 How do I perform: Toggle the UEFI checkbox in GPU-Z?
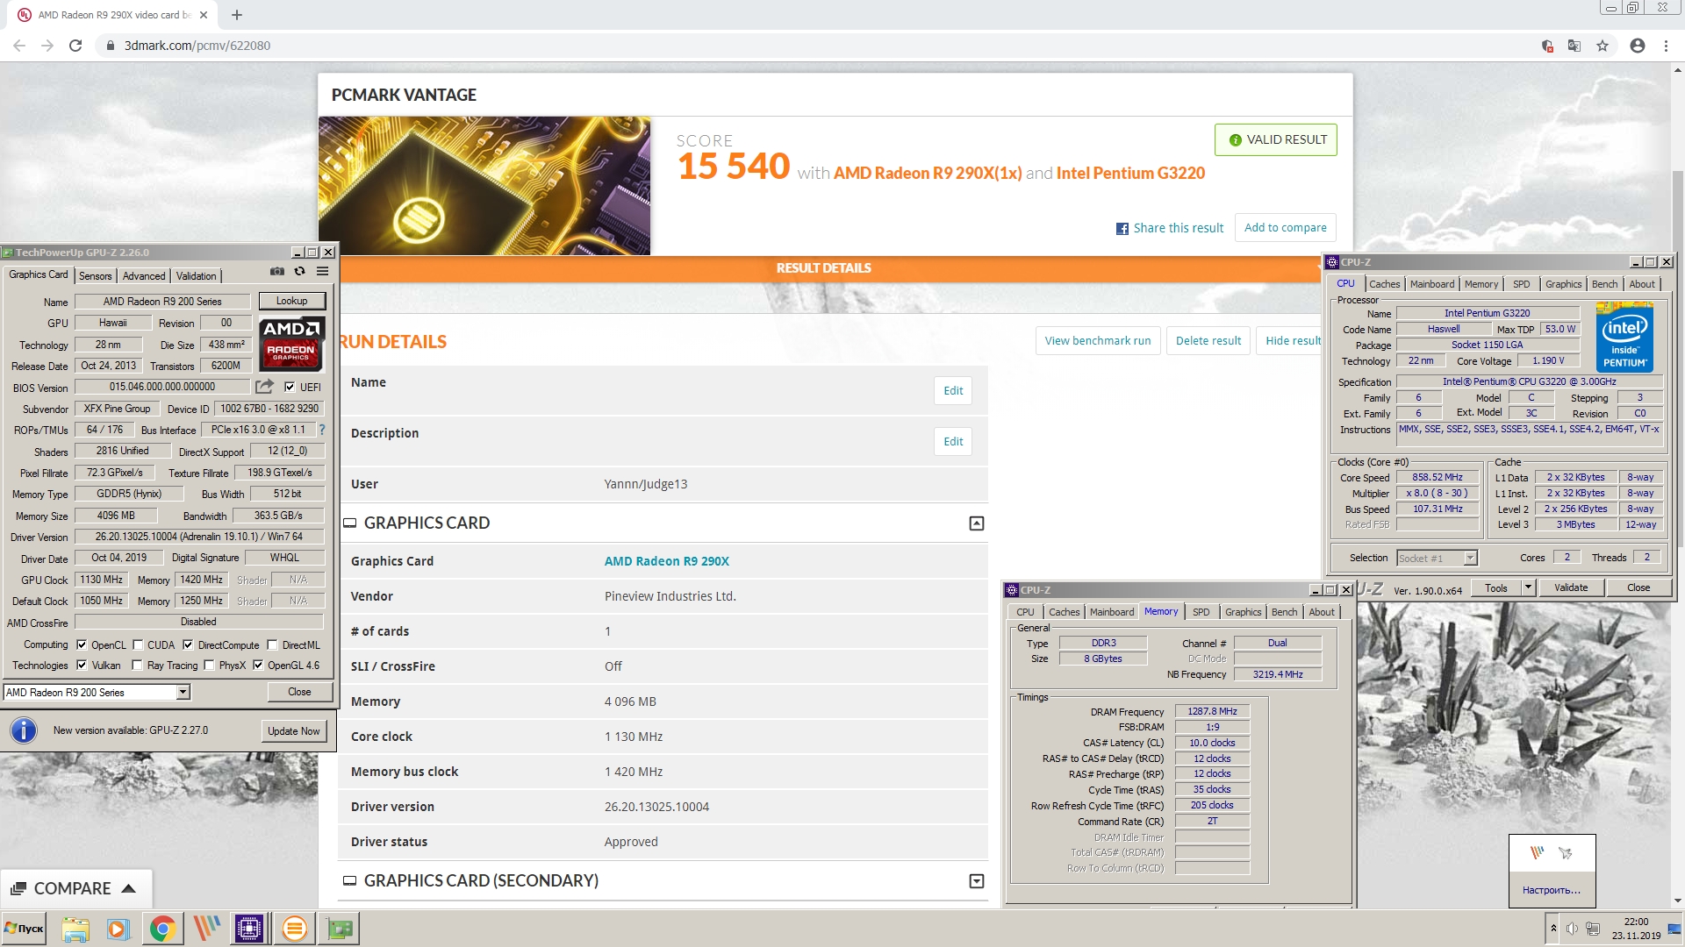(x=290, y=387)
